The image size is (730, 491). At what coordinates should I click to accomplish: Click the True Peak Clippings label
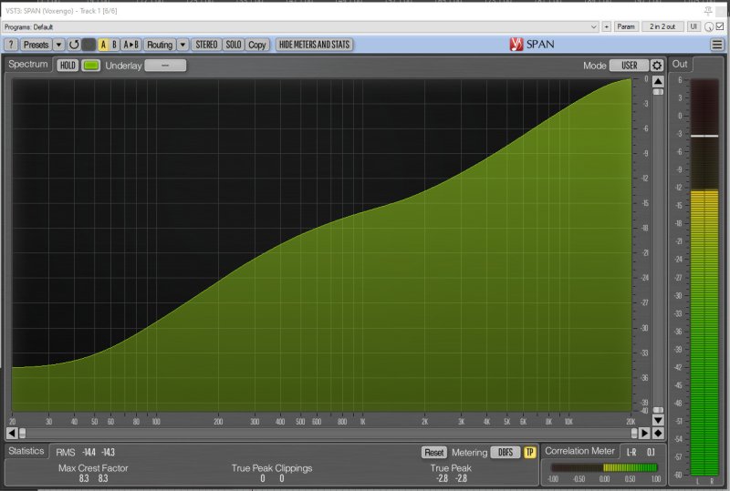(272, 468)
